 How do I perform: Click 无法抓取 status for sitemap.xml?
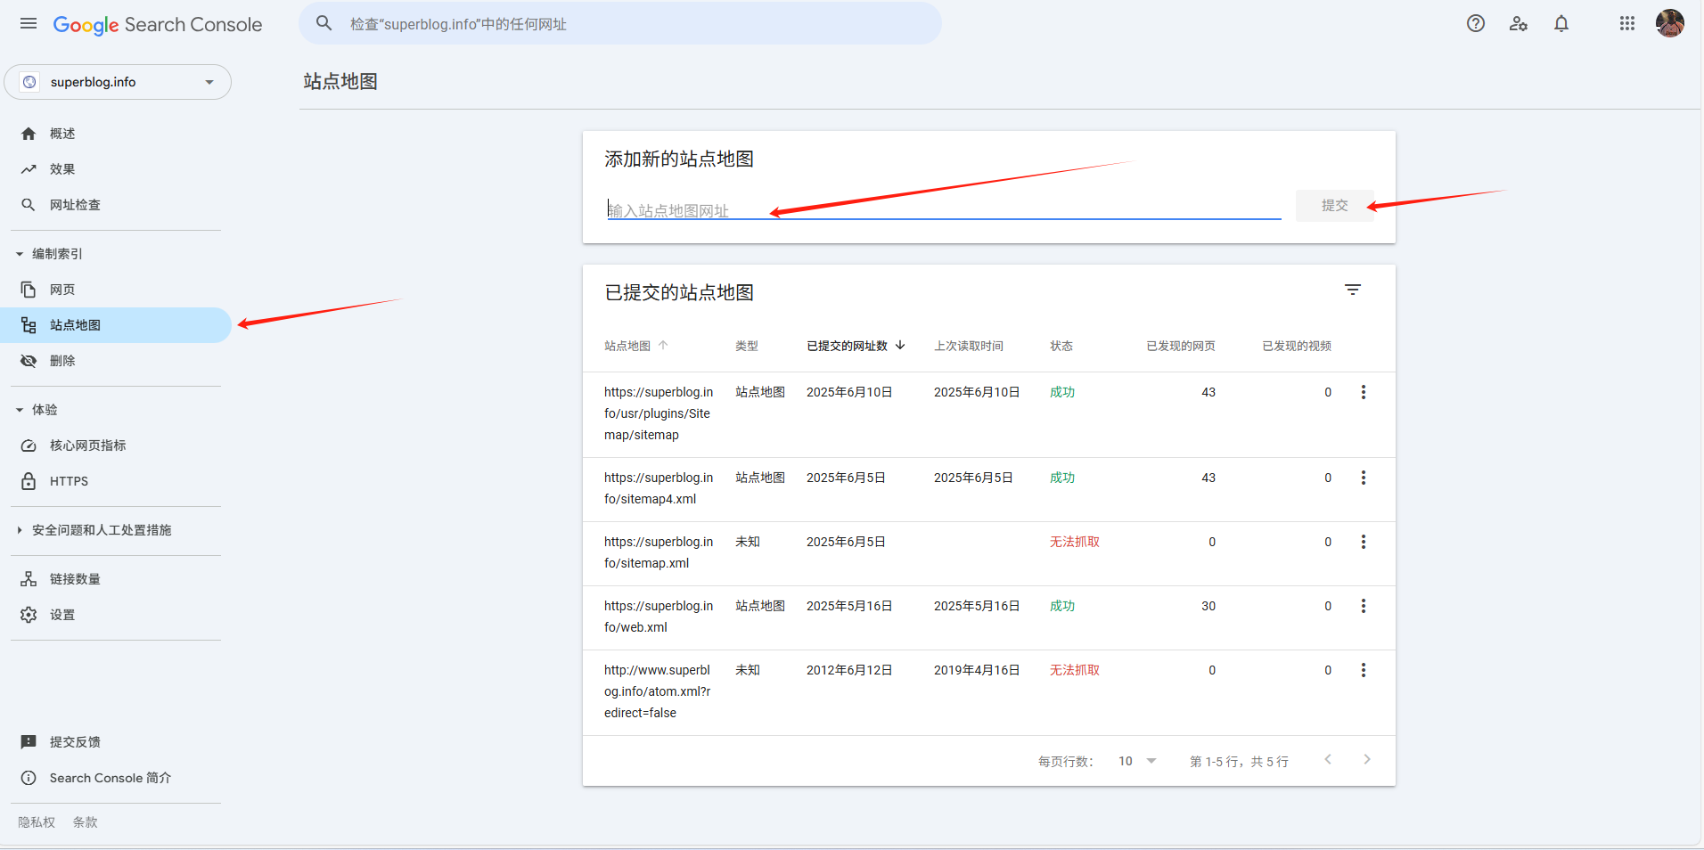coord(1075,542)
